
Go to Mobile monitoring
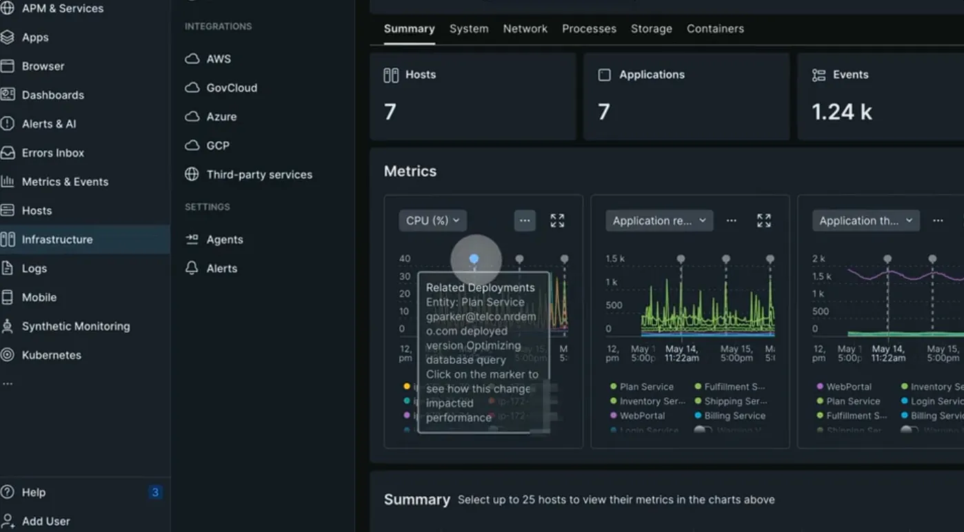pyautogui.click(x=39, y=298)
